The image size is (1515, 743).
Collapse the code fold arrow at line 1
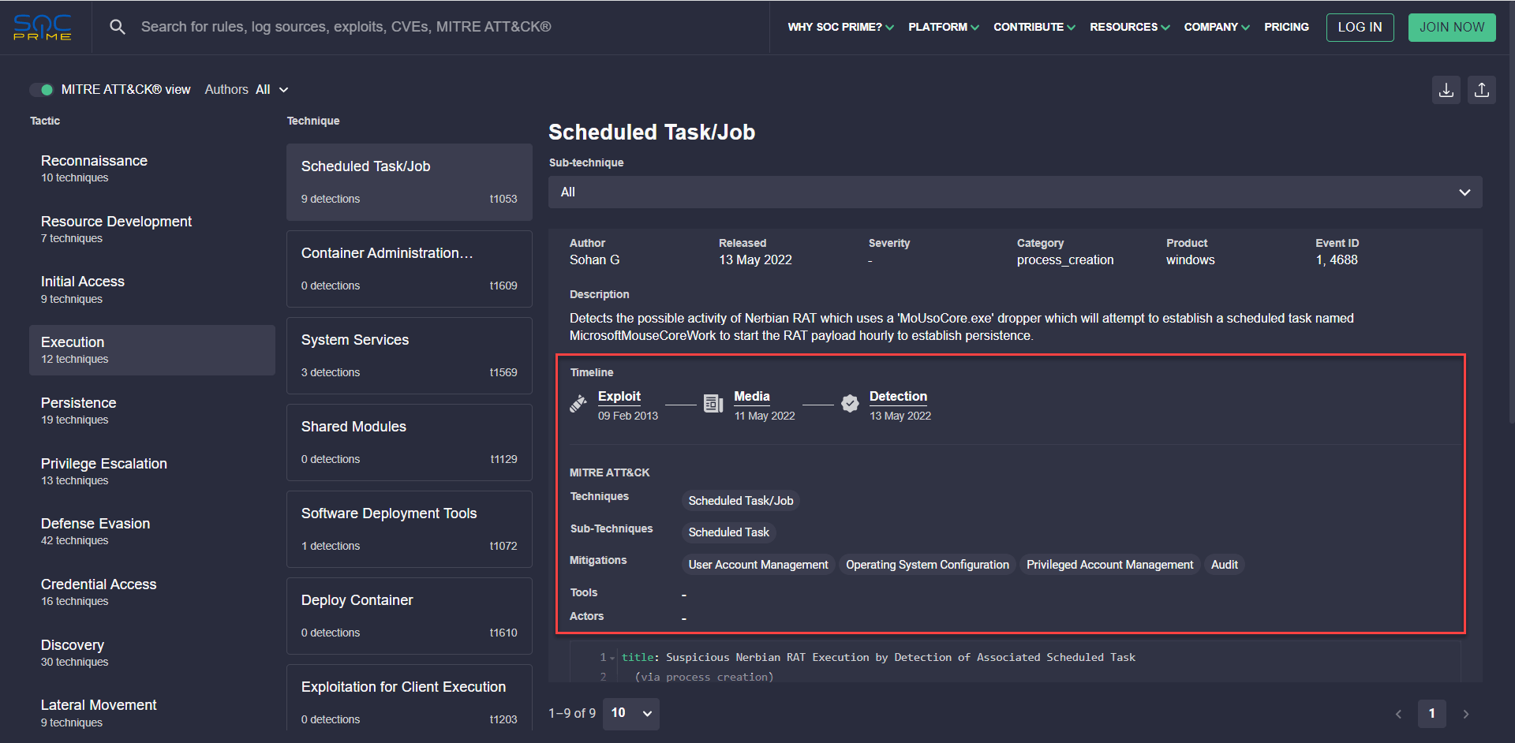[612, 658]
